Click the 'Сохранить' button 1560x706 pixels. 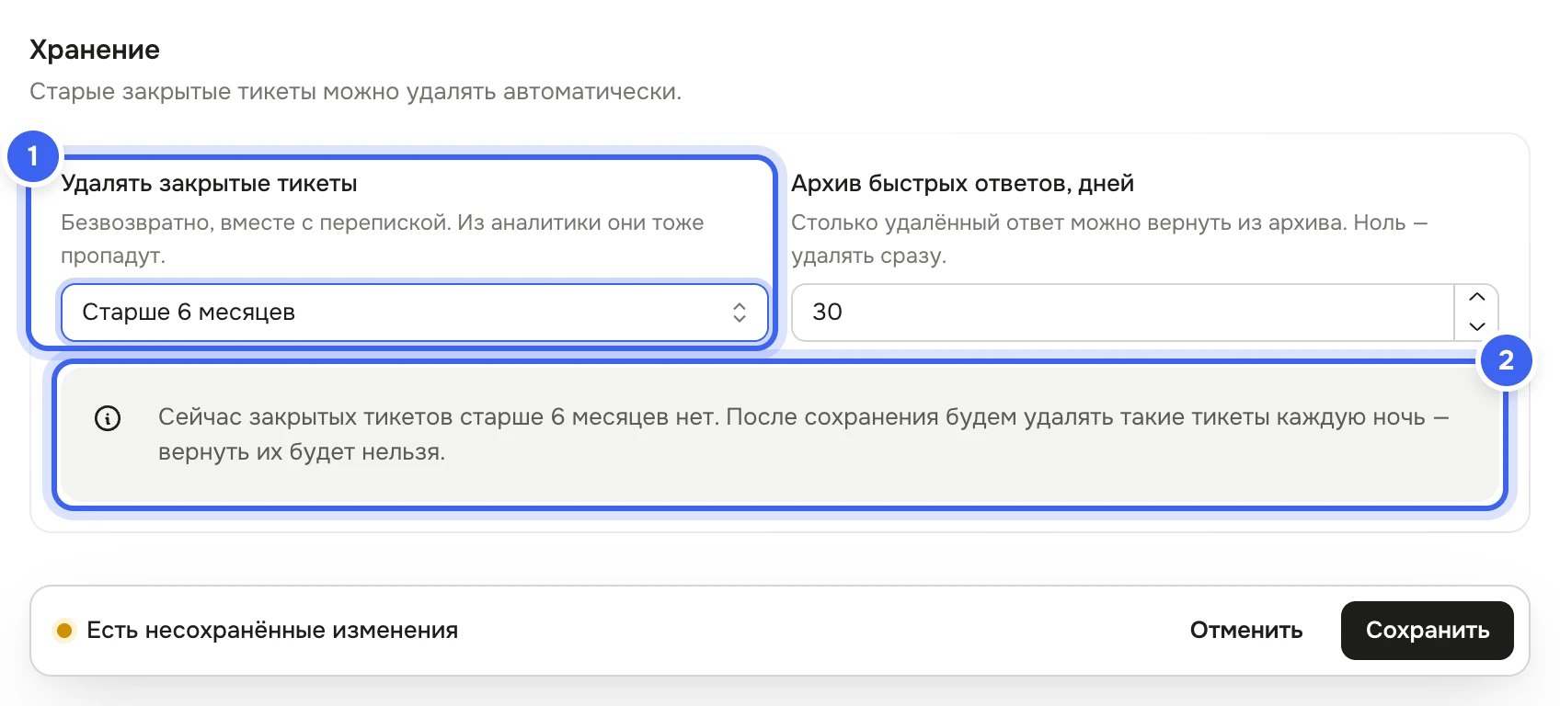1427,631
